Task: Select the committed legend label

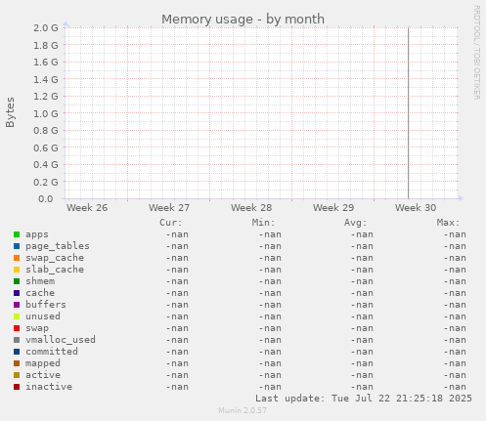Action: [52, 352]
